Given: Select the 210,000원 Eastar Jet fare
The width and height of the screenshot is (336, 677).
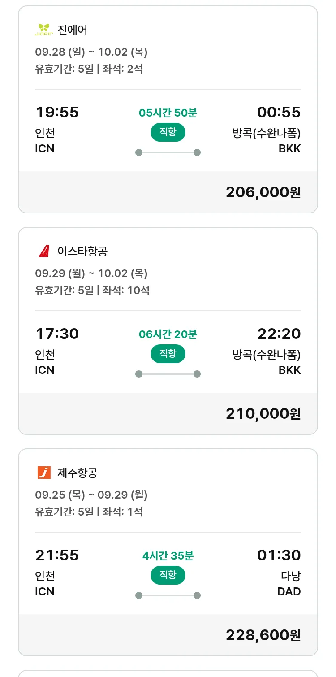Looking at the screenshot, I should coord(263,413).
